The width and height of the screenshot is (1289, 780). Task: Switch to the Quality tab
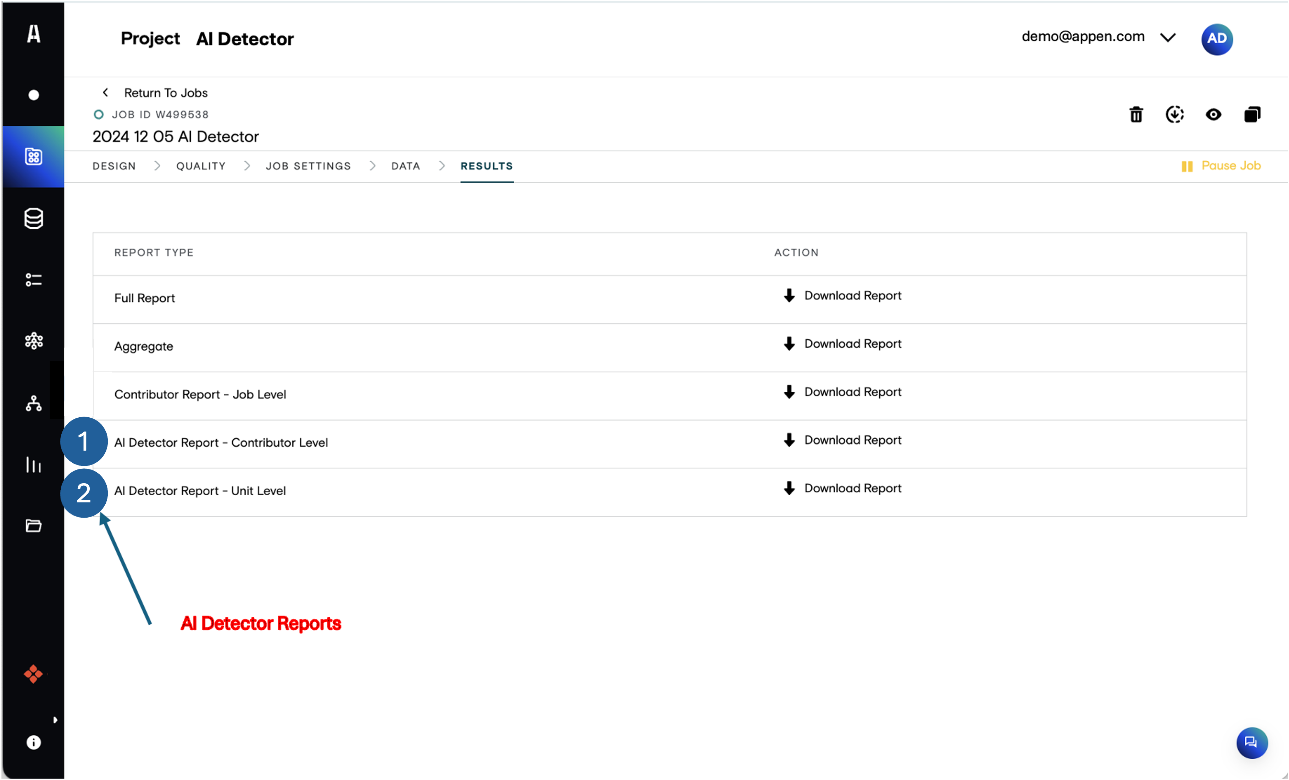pyautogui.click(x=201, y=166)
